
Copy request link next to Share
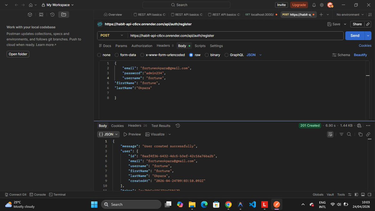tap(368, 24)
